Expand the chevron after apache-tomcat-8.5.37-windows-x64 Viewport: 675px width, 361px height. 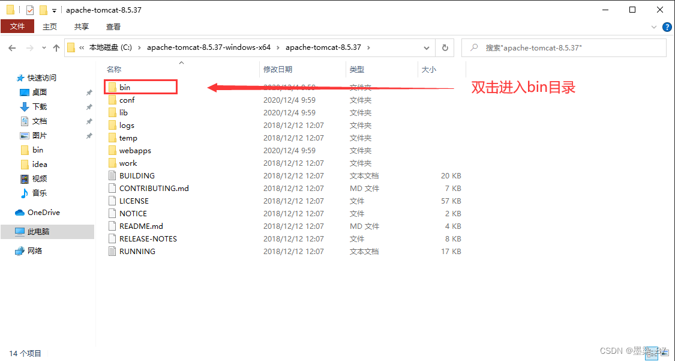[x=278, y=48]
